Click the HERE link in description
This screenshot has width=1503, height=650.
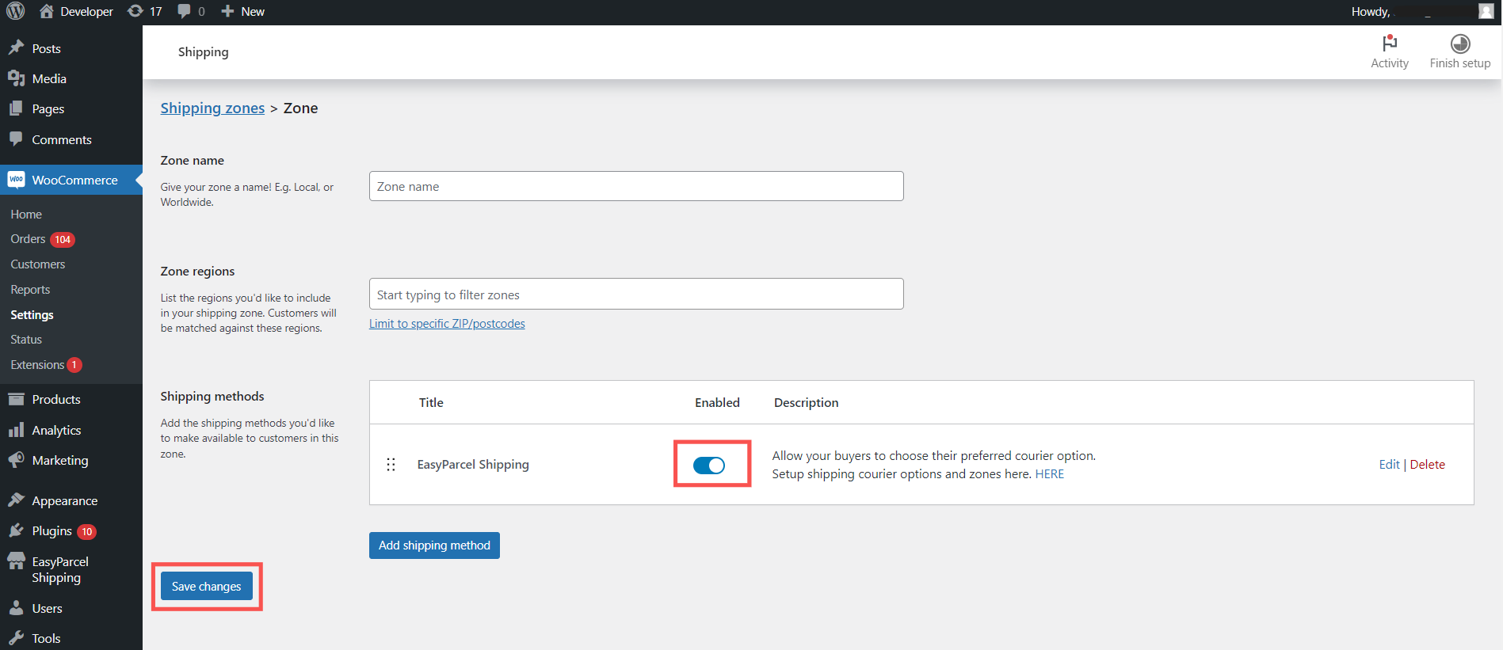click(x=1050, y=473)
